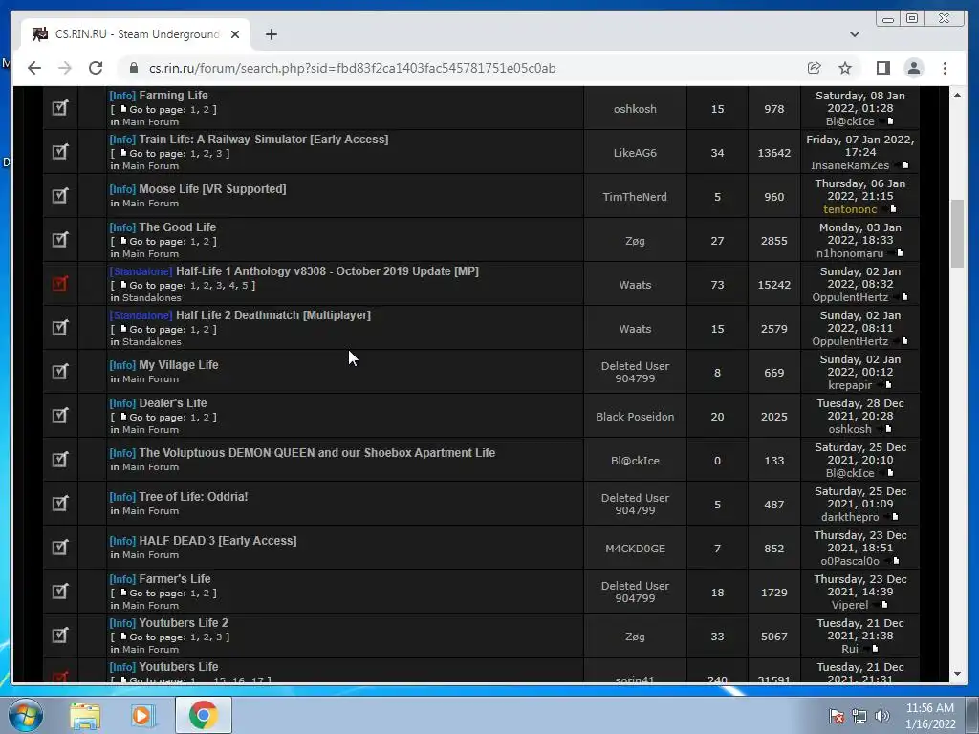
Task: Click topic icon for Half Life 2 Deathmatch
Action: pyautogui.click(x=59, y=328)
